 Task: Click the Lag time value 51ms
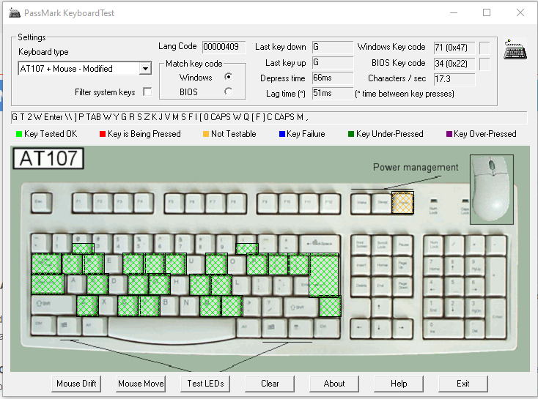[333, 93]
